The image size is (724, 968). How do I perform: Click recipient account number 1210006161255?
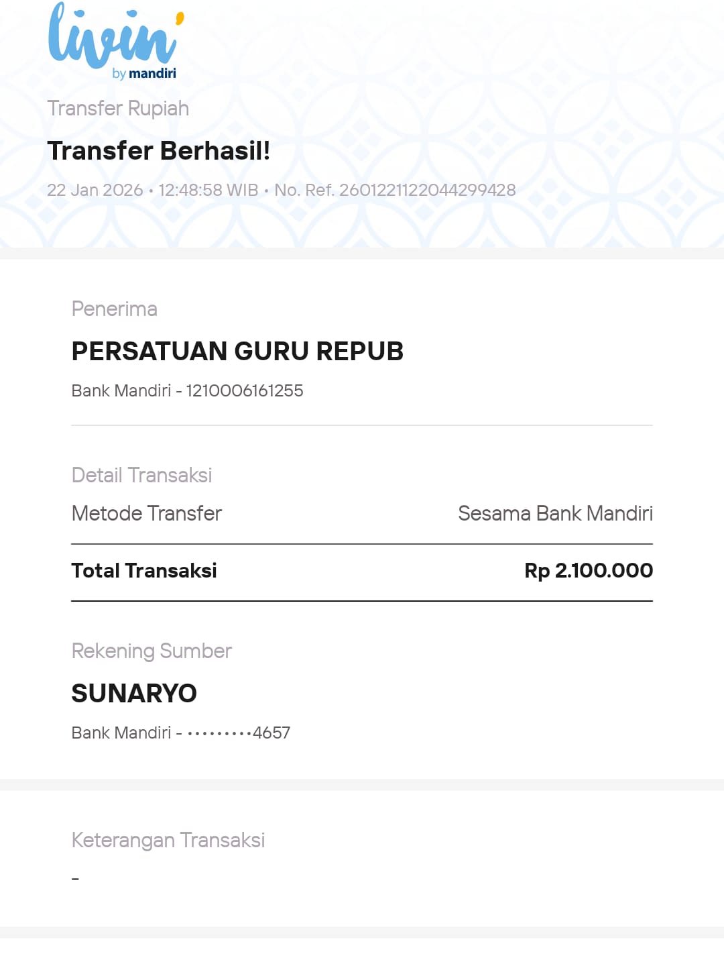(244, 390)
